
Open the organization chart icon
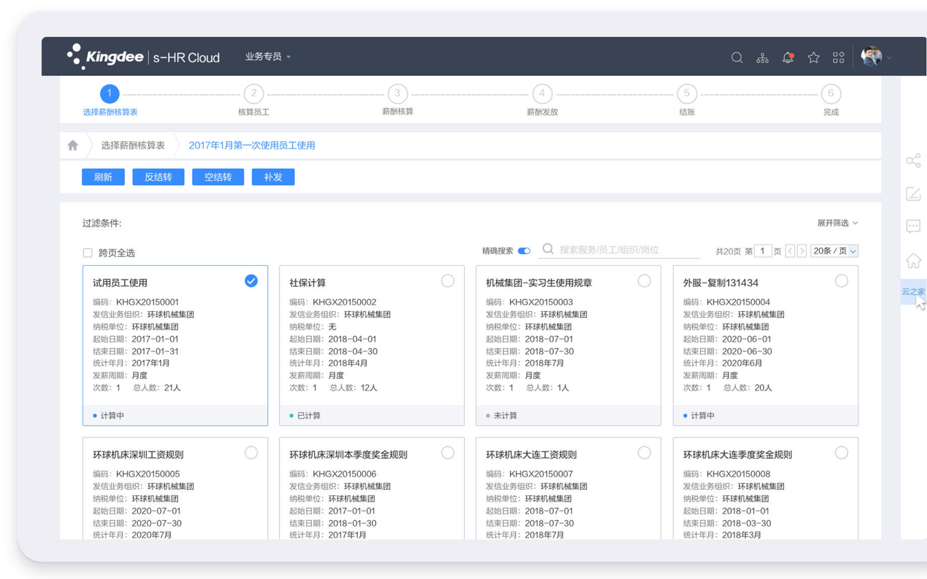tap(762, 58)
